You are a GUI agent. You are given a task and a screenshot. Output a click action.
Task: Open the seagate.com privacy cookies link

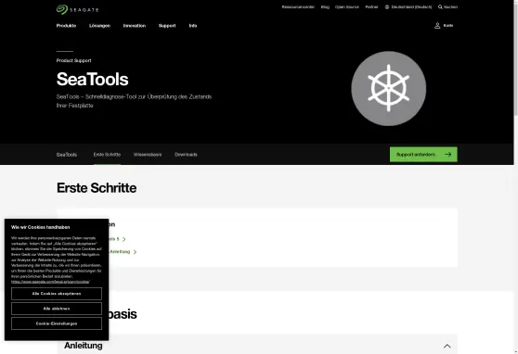pyautogui.click(x=50, y=282)
